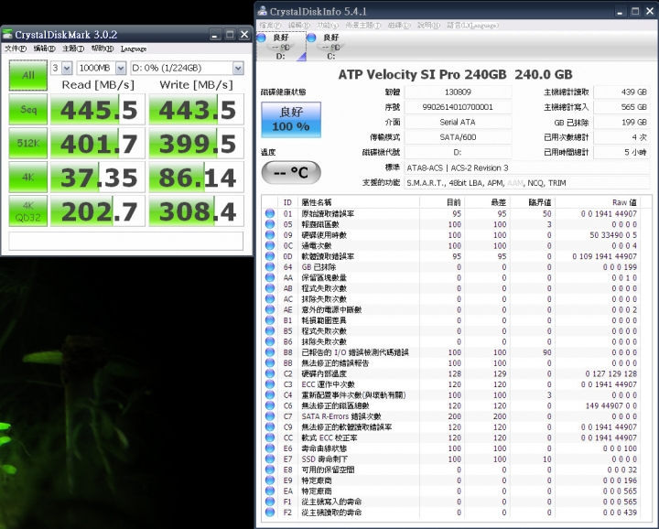Viewport: 659px width, 529px height.
Task: Run the Seq benchmark test
Action: coord(28,110)
